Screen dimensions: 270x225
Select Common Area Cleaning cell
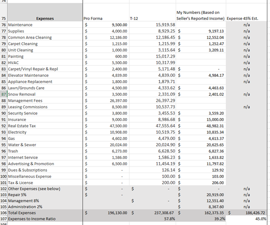point(45,37)
